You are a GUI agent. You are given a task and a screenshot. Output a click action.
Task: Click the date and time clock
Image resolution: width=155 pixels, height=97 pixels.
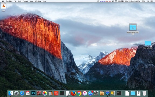pos(133,1)
